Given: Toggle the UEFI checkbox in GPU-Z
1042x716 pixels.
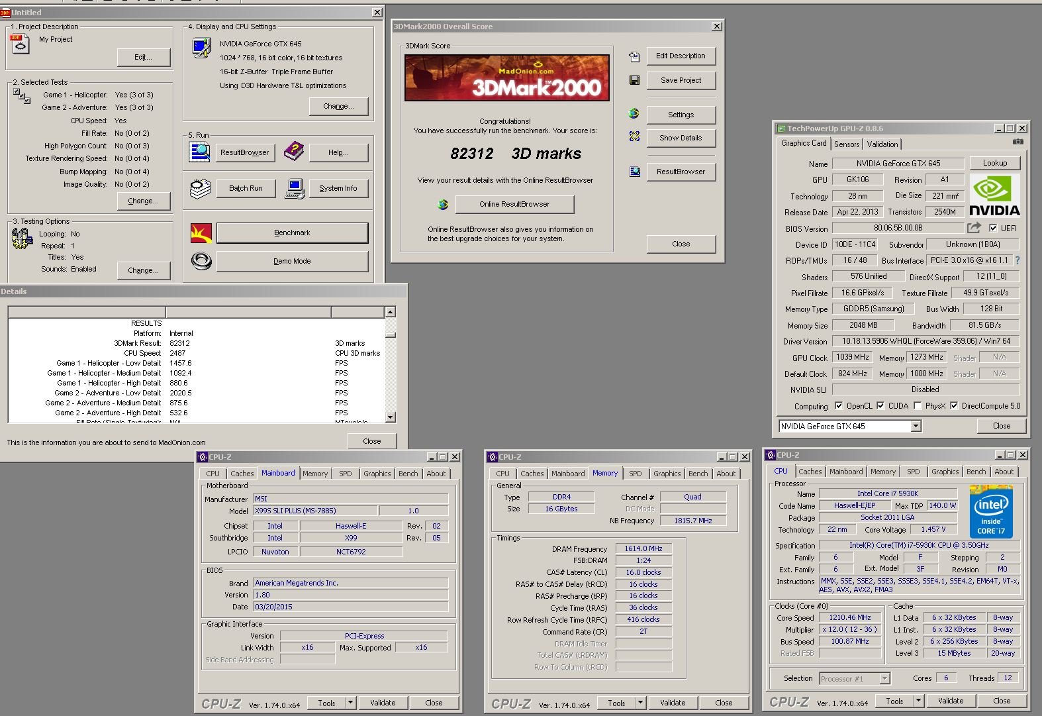Looking at the screenshot, I should click(993, 228).
